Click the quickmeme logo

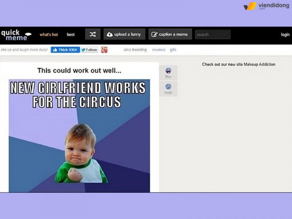point(15,35)
